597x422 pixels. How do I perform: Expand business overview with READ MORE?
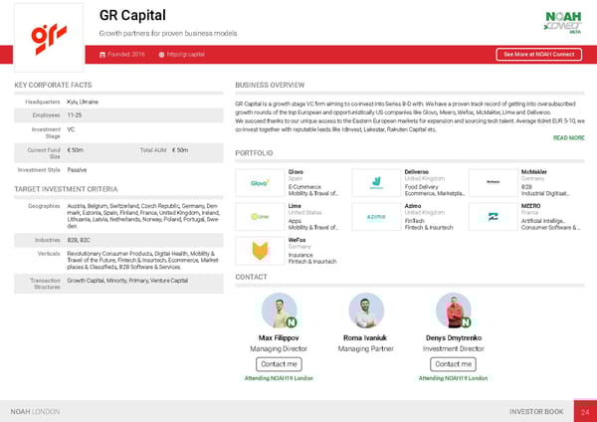568,138
